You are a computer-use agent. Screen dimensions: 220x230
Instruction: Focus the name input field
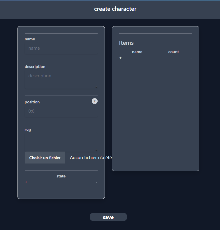pos(61,48)
